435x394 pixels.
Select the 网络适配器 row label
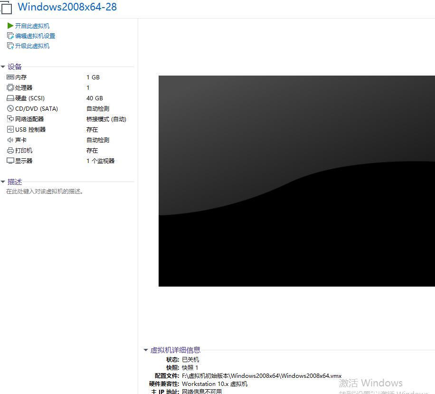point(29,119)
